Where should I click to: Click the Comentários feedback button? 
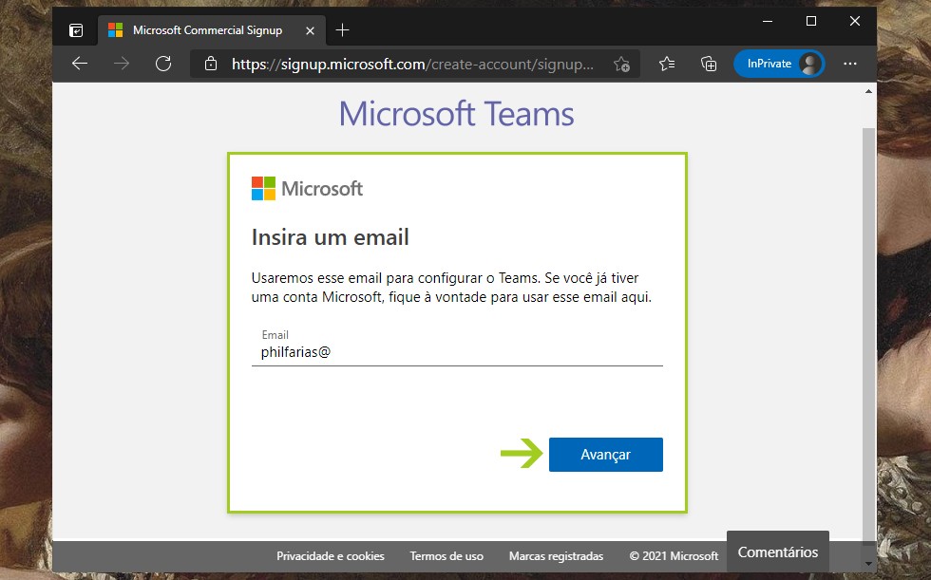[x=777, y=552]
